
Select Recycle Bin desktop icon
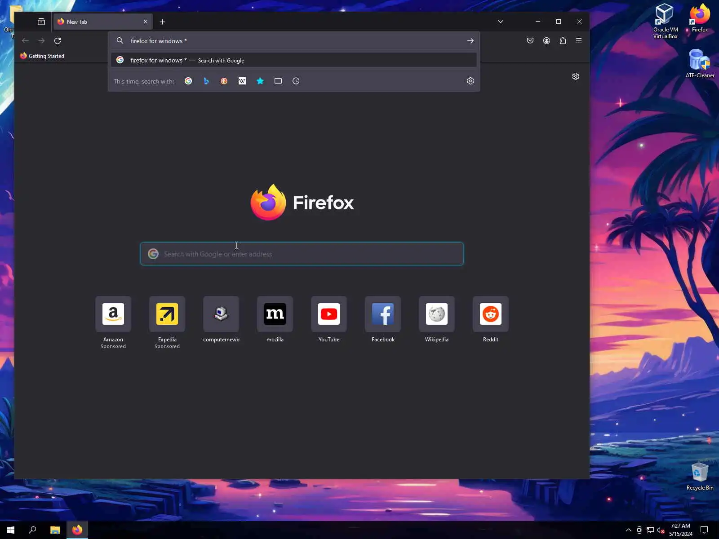coord(700,476)
